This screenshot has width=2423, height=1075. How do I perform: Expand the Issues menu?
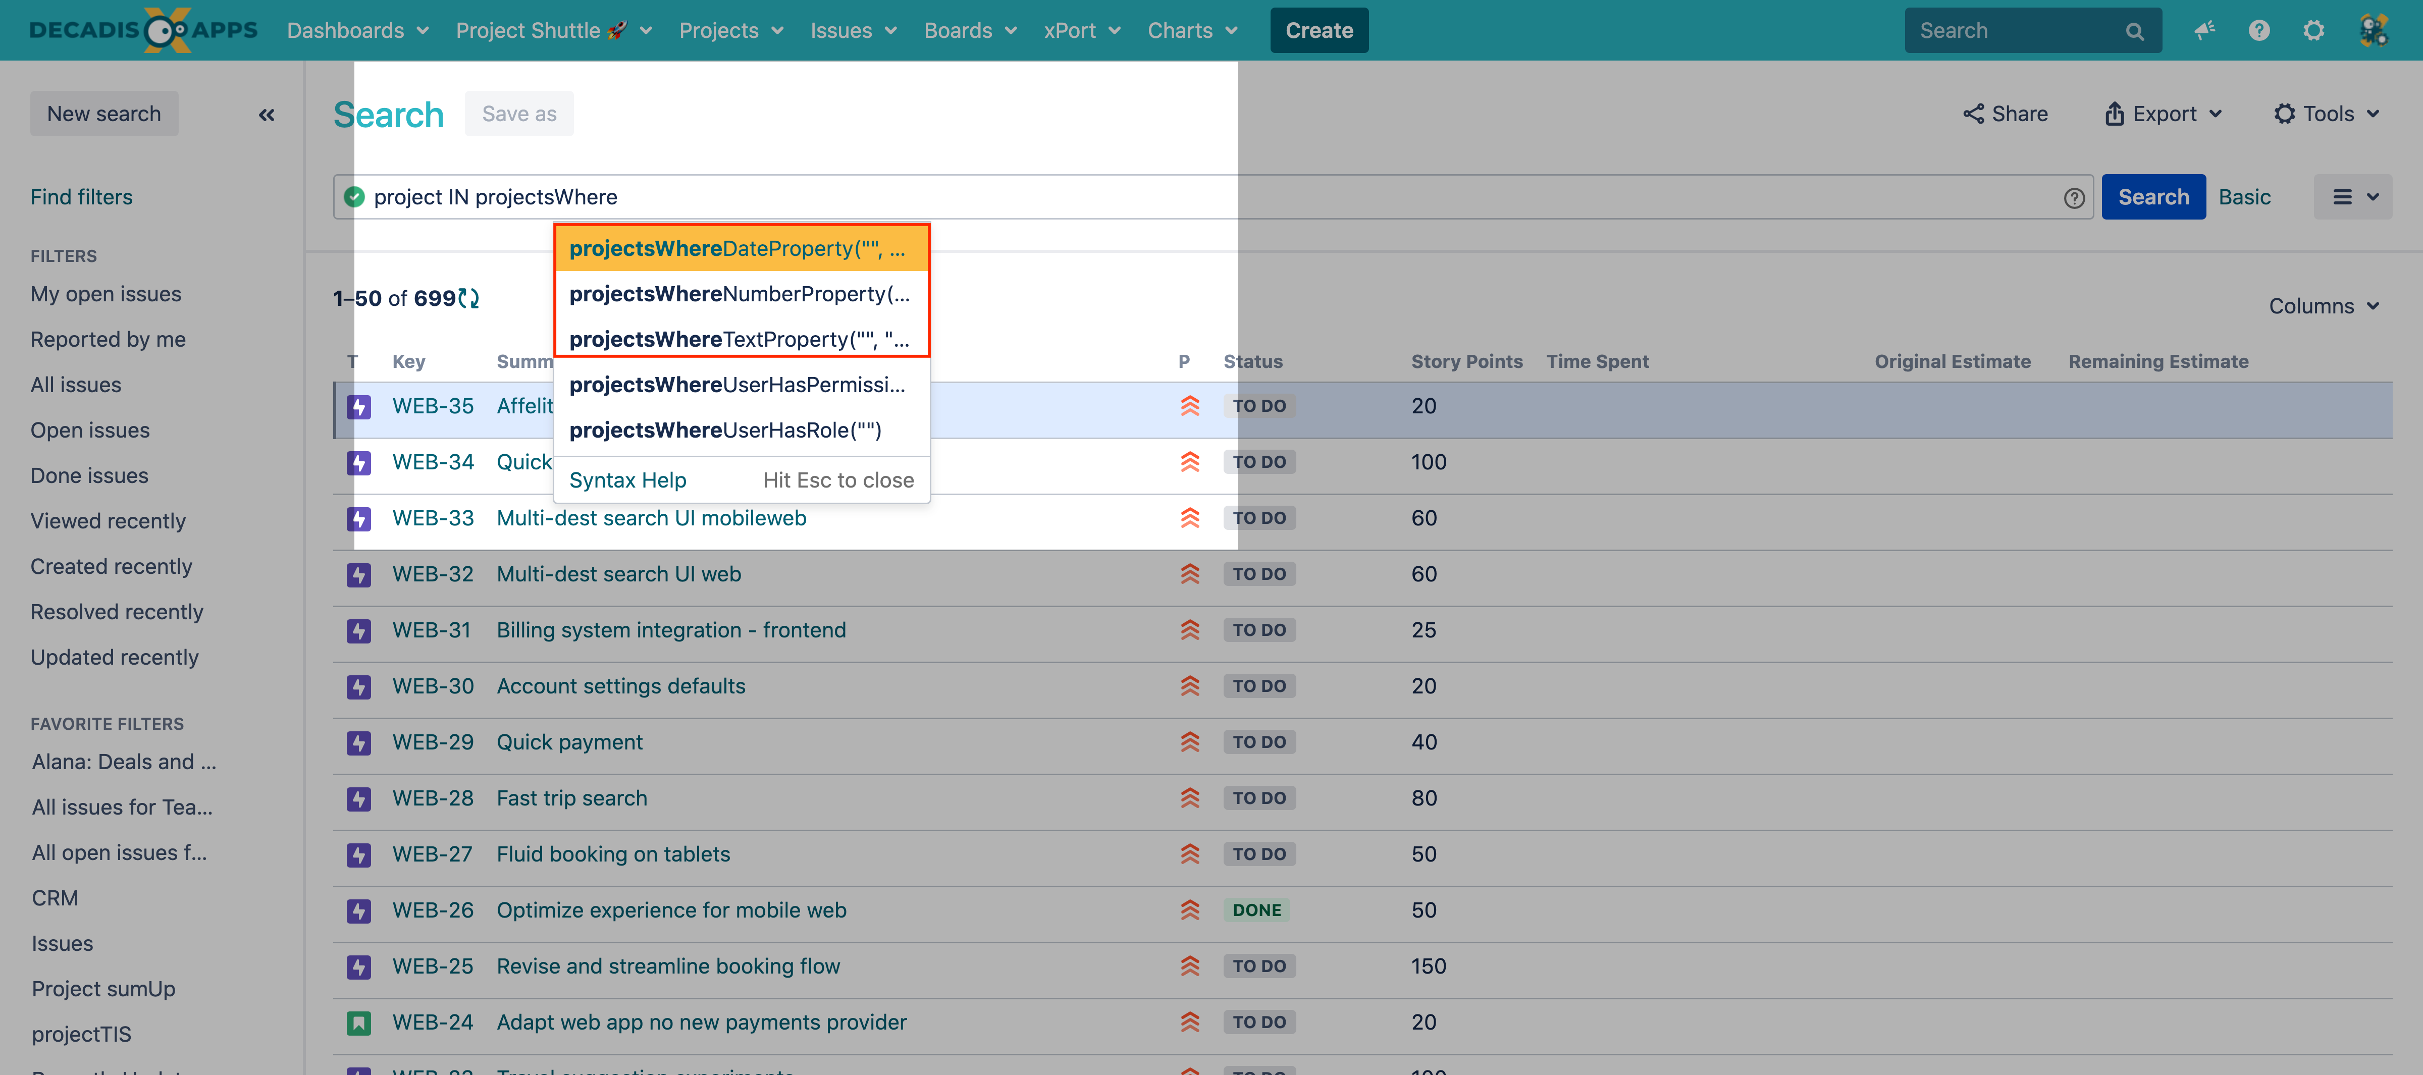[x=853, y=30]
